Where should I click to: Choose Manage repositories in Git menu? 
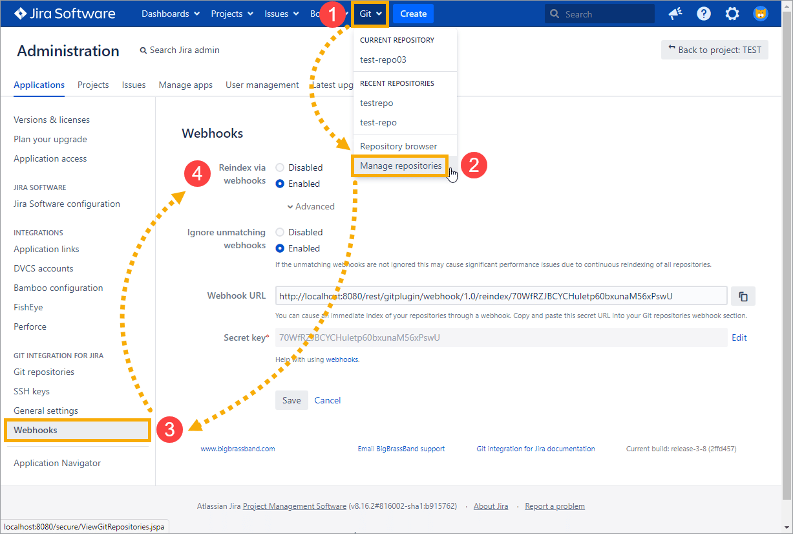tap(401, 166)
